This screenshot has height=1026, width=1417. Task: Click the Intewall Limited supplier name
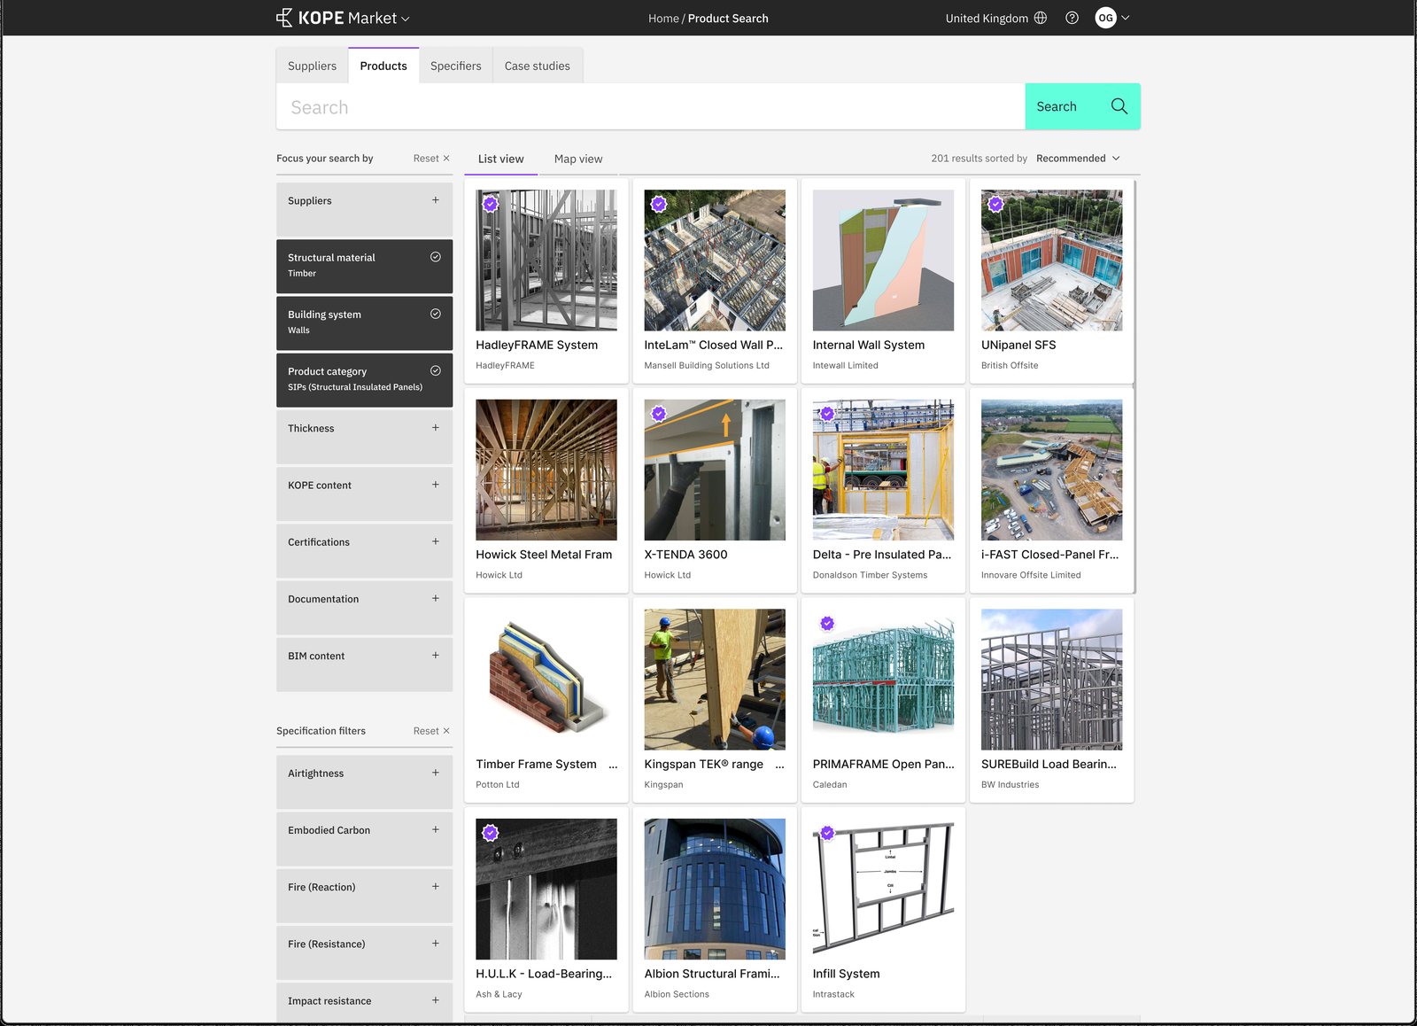[x=845, y=365]
